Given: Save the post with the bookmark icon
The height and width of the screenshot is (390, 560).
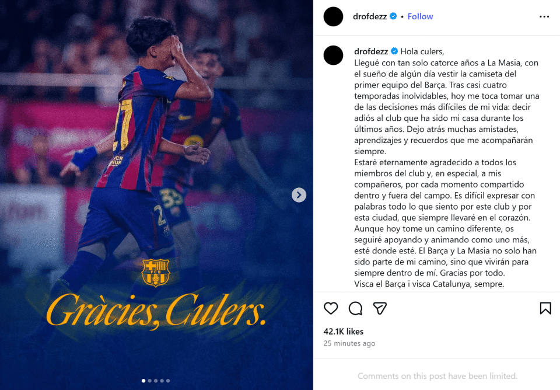Looking at the screenshot, I should [545, 308].
